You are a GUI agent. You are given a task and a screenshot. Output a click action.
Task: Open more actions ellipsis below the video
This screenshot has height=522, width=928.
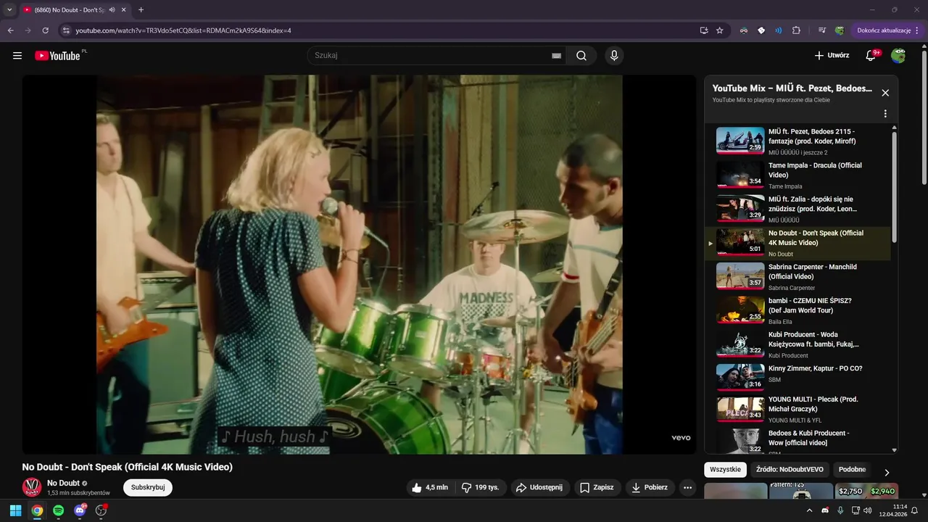tap(688, 487)
